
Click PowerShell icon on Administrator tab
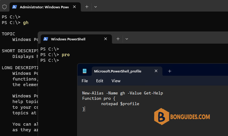pyautogui.click(x=14, y=7)
